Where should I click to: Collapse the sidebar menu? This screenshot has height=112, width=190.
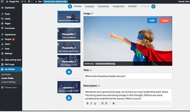tap(9, 87)
